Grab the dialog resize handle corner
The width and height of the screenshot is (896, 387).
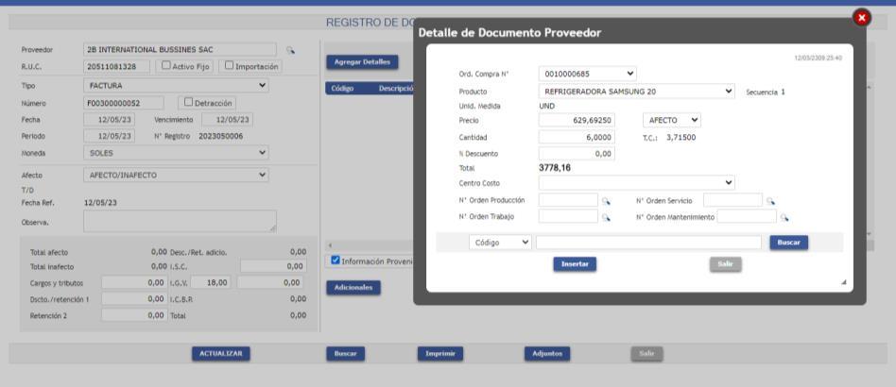click(x=843, y=282)
